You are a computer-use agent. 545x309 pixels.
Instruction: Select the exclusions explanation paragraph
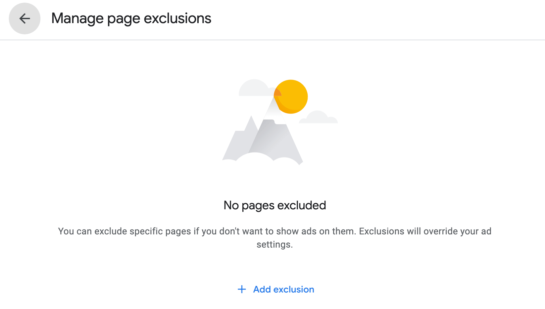pos(274,237)
